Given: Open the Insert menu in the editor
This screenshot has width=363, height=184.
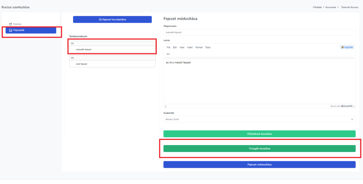Looking at the screenshot, I should (x=190, y=47).
